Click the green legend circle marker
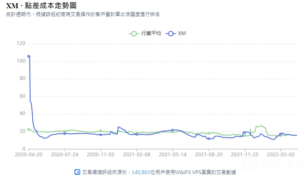The image size is (307, 179). tap(134, 34)
